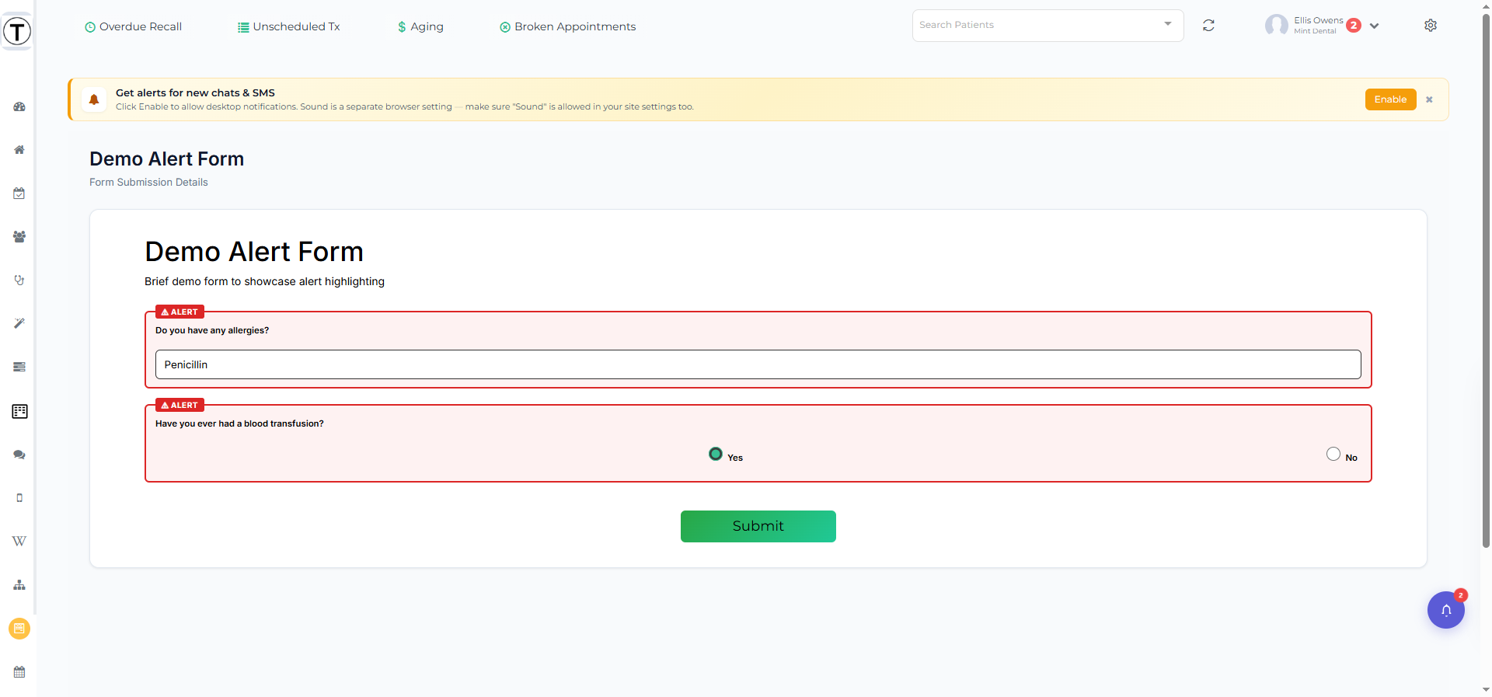Open the Overdue Recall tab
Image resolution: width=1492 pixels, height=697 pixels.
133,26
